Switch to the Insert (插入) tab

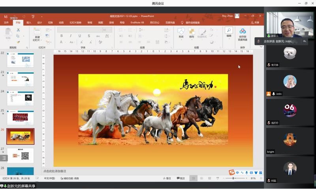pyautogui.click(x=28, y=23)
